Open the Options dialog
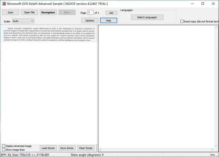Viewport: 219px width, 157px height. pos(90,20)
